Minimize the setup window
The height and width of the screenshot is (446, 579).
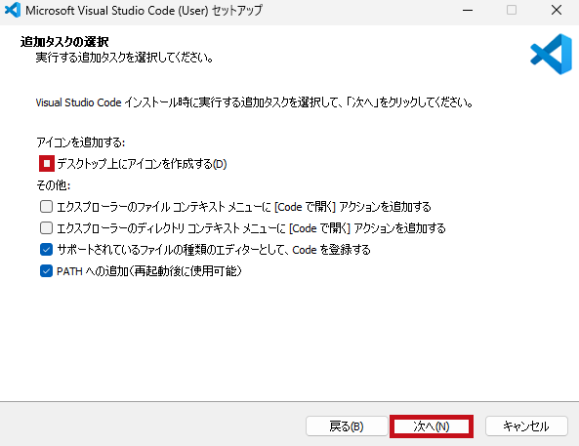click(468, 11)
